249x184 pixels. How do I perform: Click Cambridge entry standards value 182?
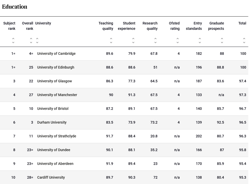199,54
